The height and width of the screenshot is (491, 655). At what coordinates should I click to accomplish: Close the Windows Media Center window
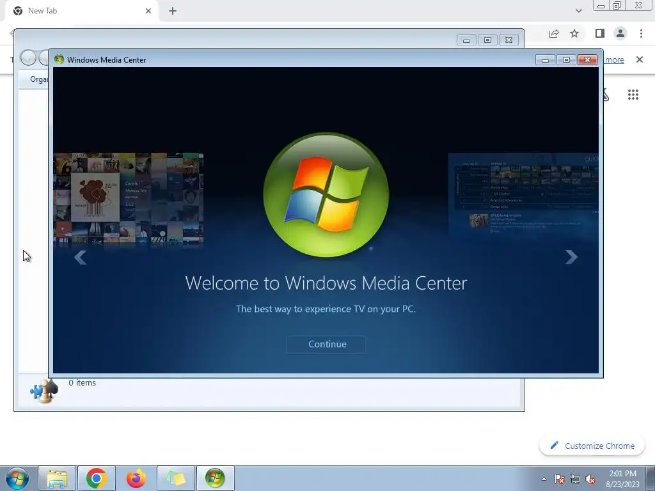587,60
